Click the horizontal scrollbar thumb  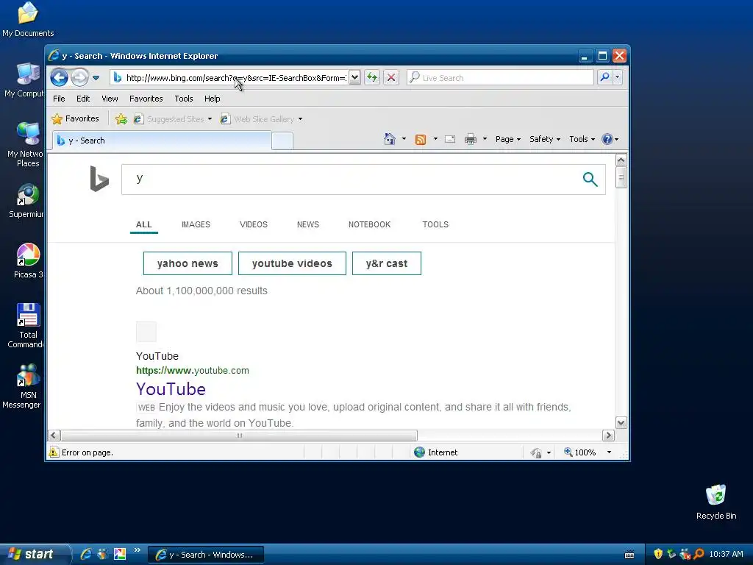pyautogui.click(x=239, y=436)
